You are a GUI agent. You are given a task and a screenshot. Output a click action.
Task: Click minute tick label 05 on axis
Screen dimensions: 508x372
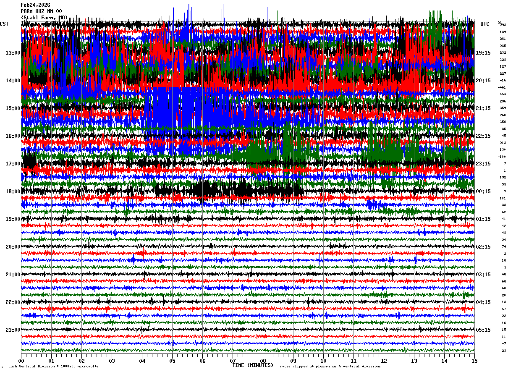[172, 361]
